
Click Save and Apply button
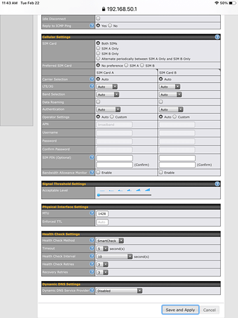pos(180,310)
